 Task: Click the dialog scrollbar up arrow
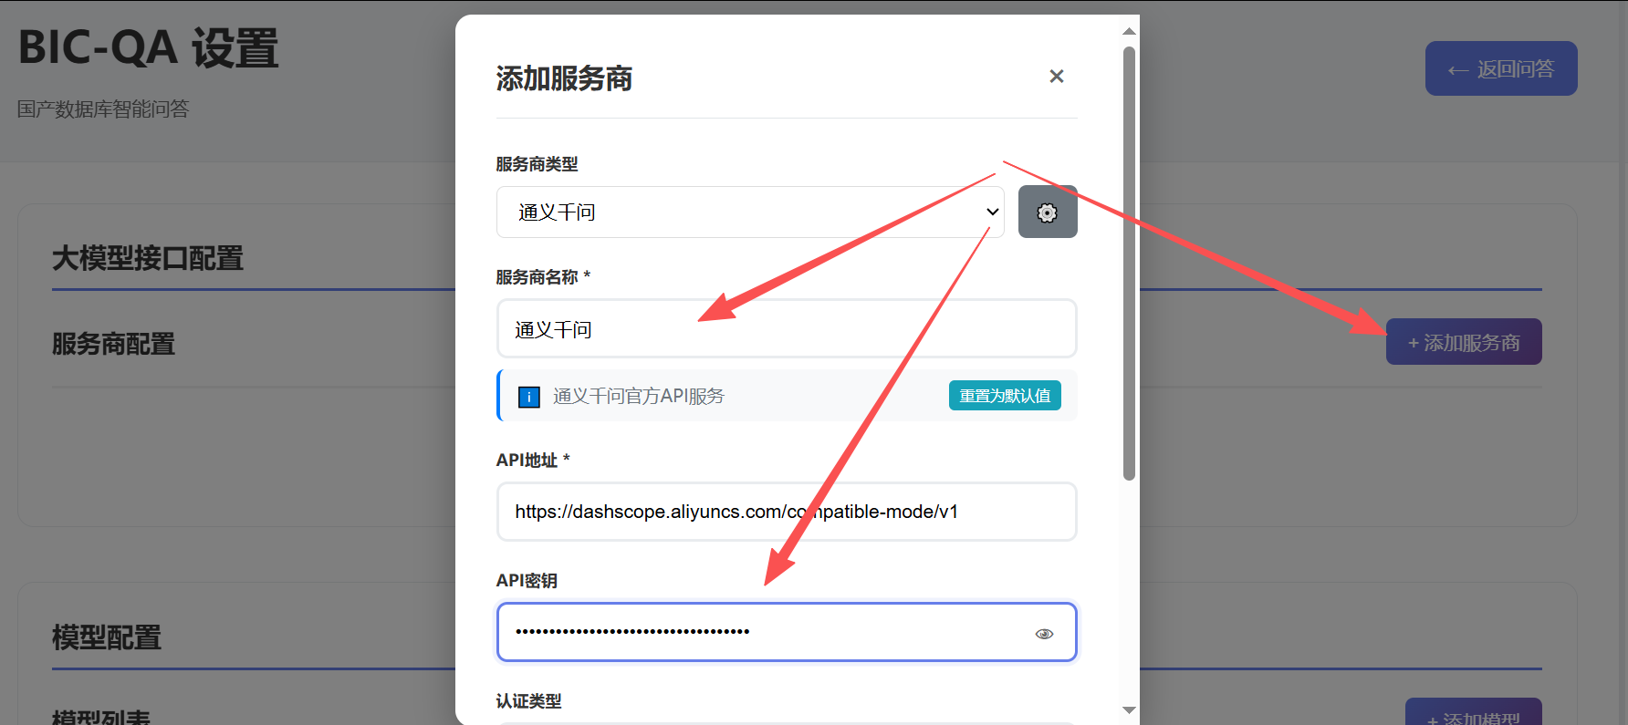[x=1129, y=31]
